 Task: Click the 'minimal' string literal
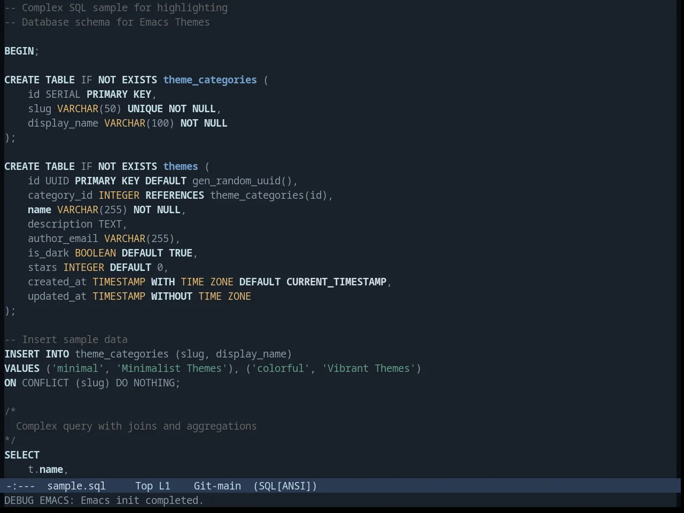[78, 368]
